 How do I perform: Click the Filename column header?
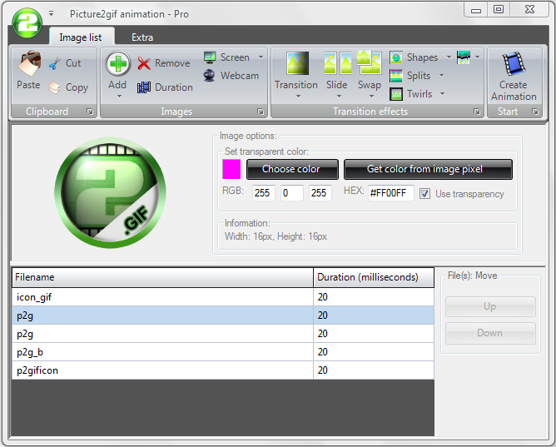tap(163, 277)
